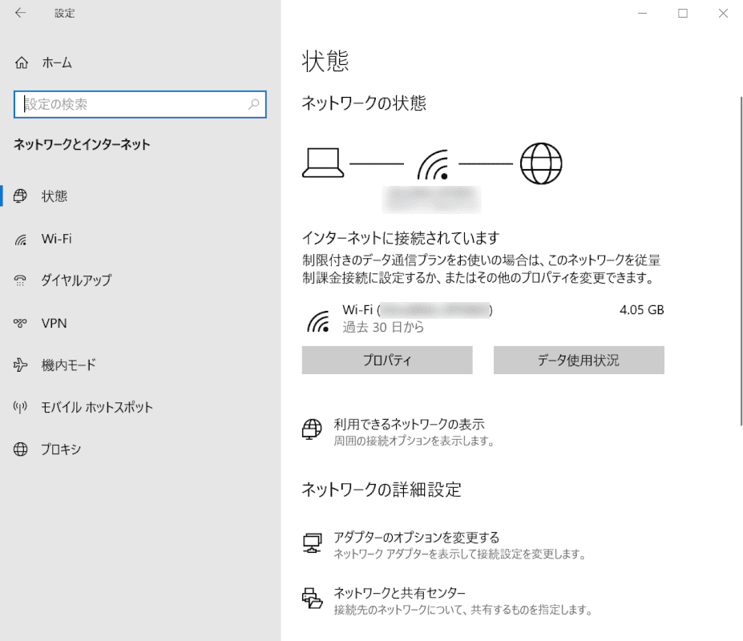
Task: Click the ネットワークと共有センター printer icon
Action: coord(313,598)
